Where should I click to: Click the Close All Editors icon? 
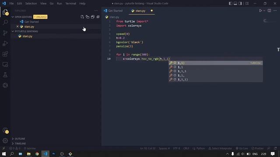98,17
